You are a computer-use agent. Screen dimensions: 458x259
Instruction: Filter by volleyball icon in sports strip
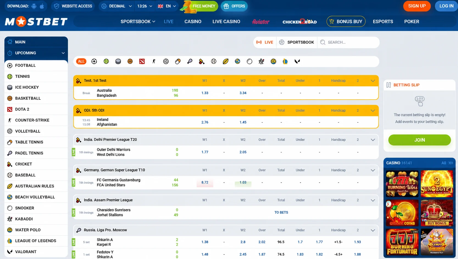point(166,62)
